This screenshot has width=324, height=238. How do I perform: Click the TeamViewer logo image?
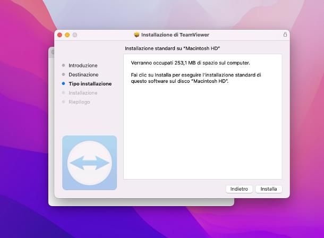pos(89,163)
